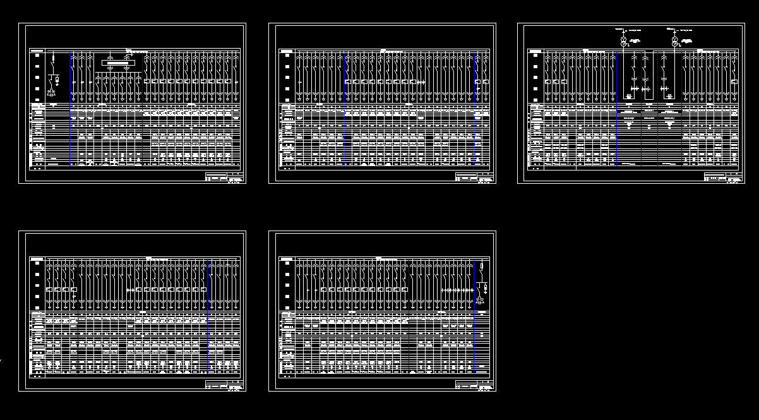759x420 pixels.
Task: Select the leftmost blue vertical line in the top-left sheet
Action: 69,109
